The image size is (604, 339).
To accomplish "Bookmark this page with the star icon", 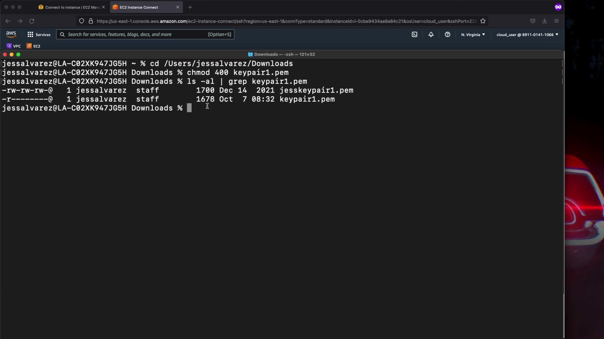I will pos(483,21).
